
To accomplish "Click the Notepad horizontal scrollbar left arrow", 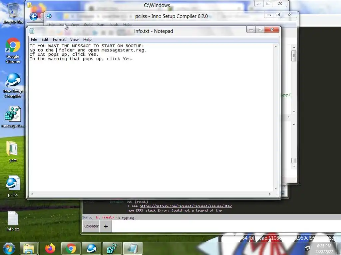I will [32, 194].
